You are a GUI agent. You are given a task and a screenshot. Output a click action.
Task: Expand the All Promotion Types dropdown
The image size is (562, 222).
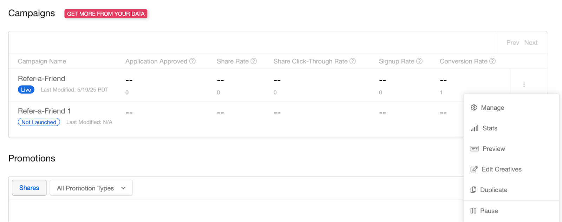tap(91, 188)
